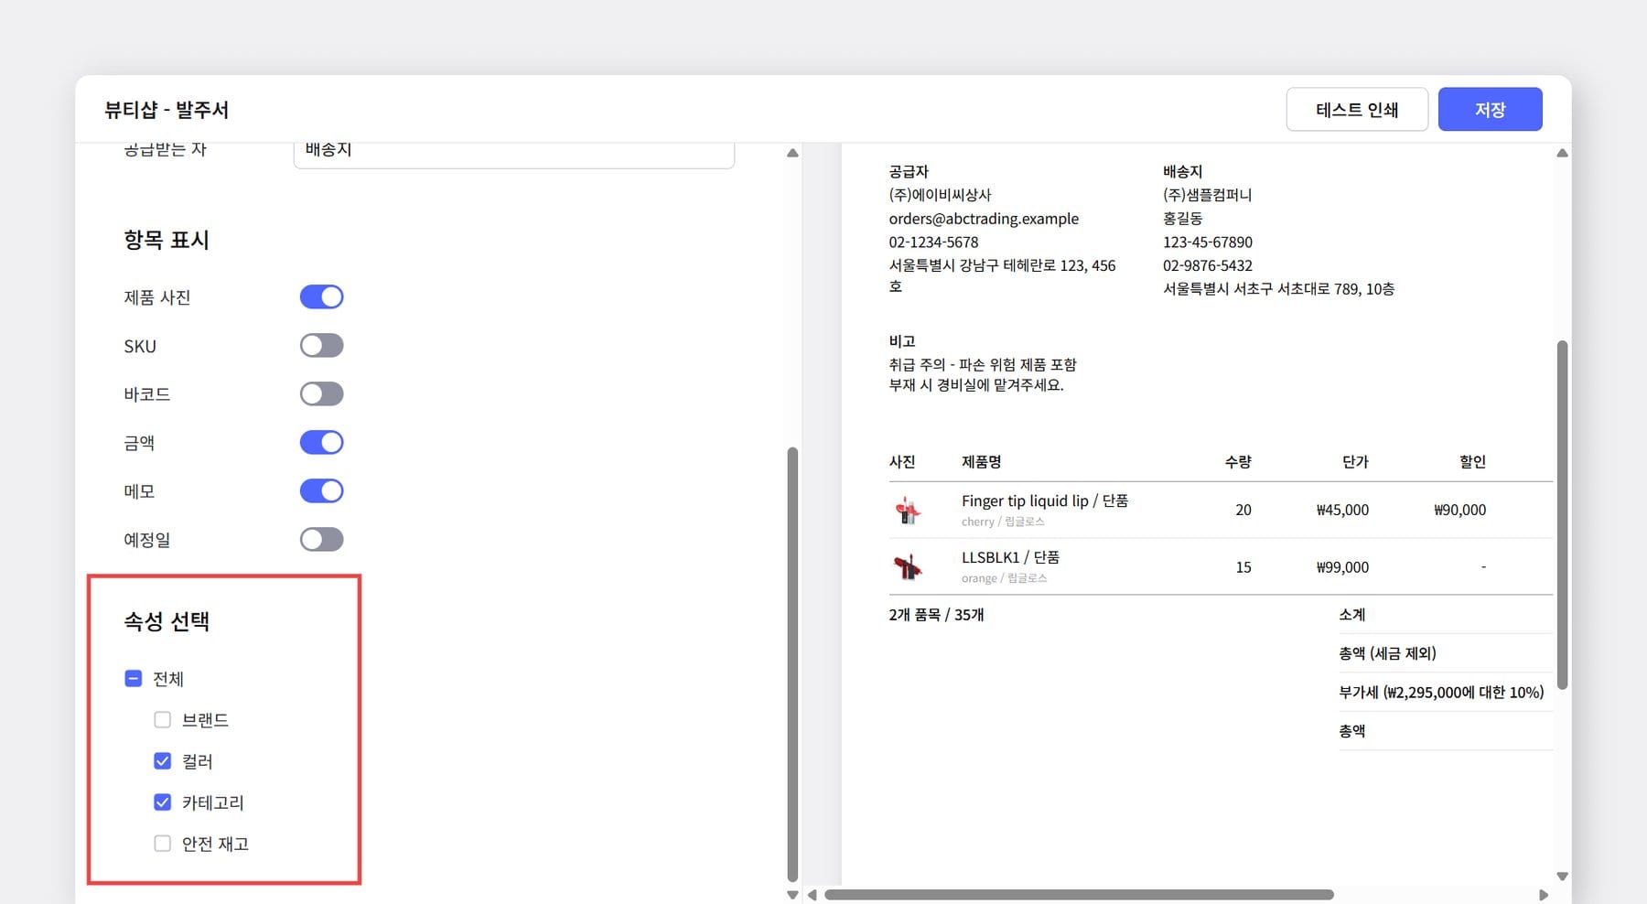1647x904 pixels.
Task: Turn off the 금액 toggle
Action: coord(321,442)
